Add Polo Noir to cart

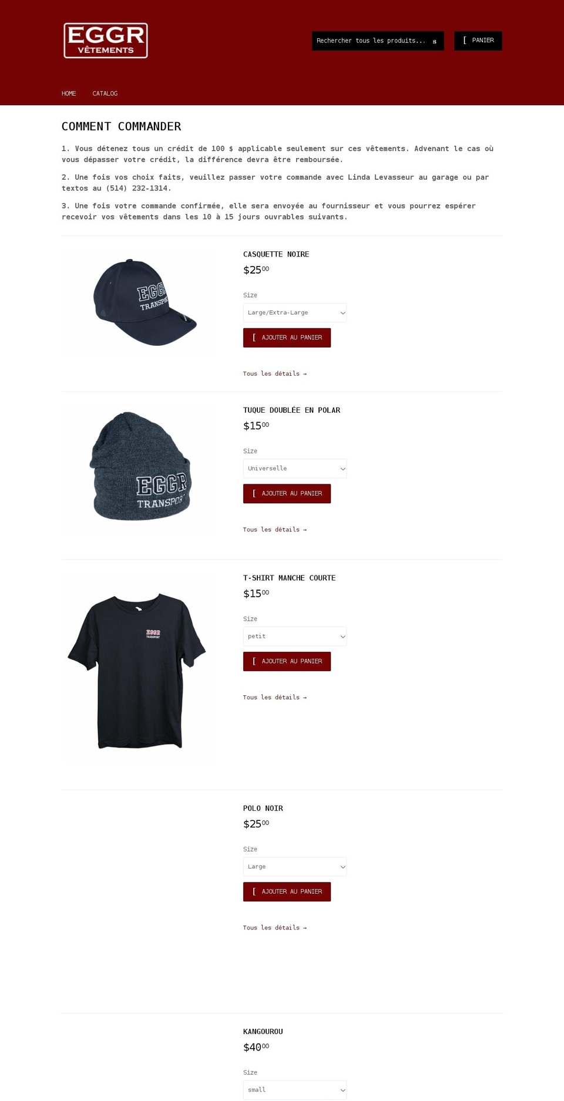coord(287,891)
